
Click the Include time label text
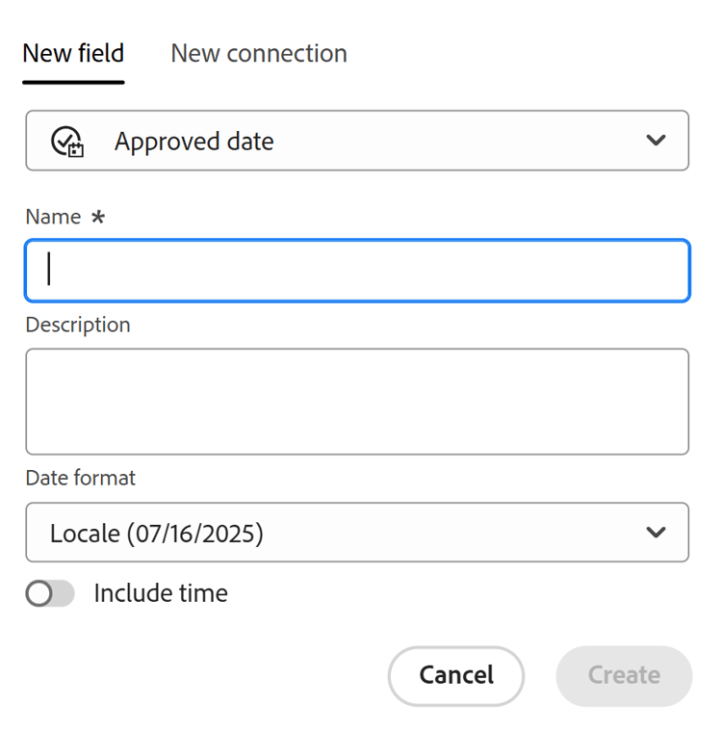pos(161,593)
